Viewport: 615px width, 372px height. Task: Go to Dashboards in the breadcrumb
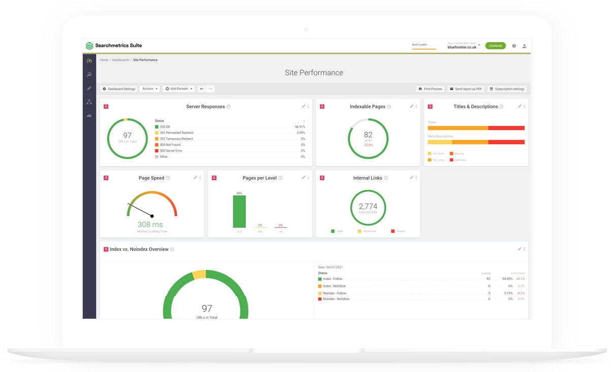[x=120, y=60]
